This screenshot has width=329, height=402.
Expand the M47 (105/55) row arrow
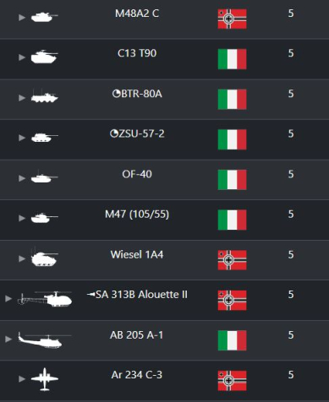[22, 218]
